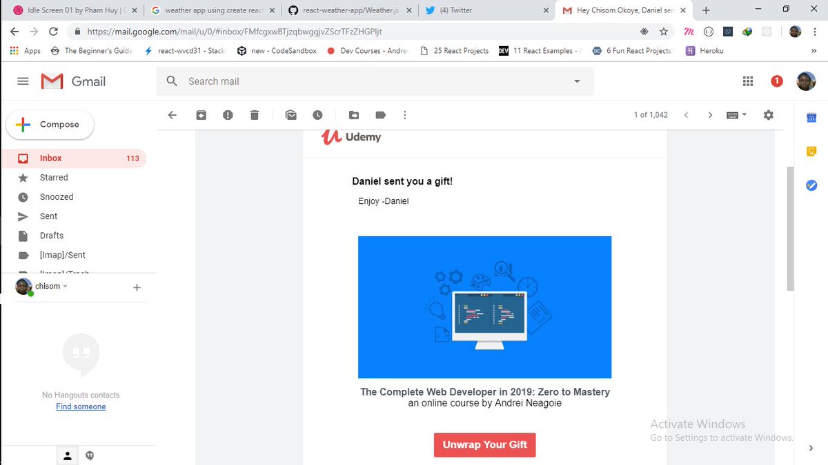Switch to the Twitter tab

486,10
